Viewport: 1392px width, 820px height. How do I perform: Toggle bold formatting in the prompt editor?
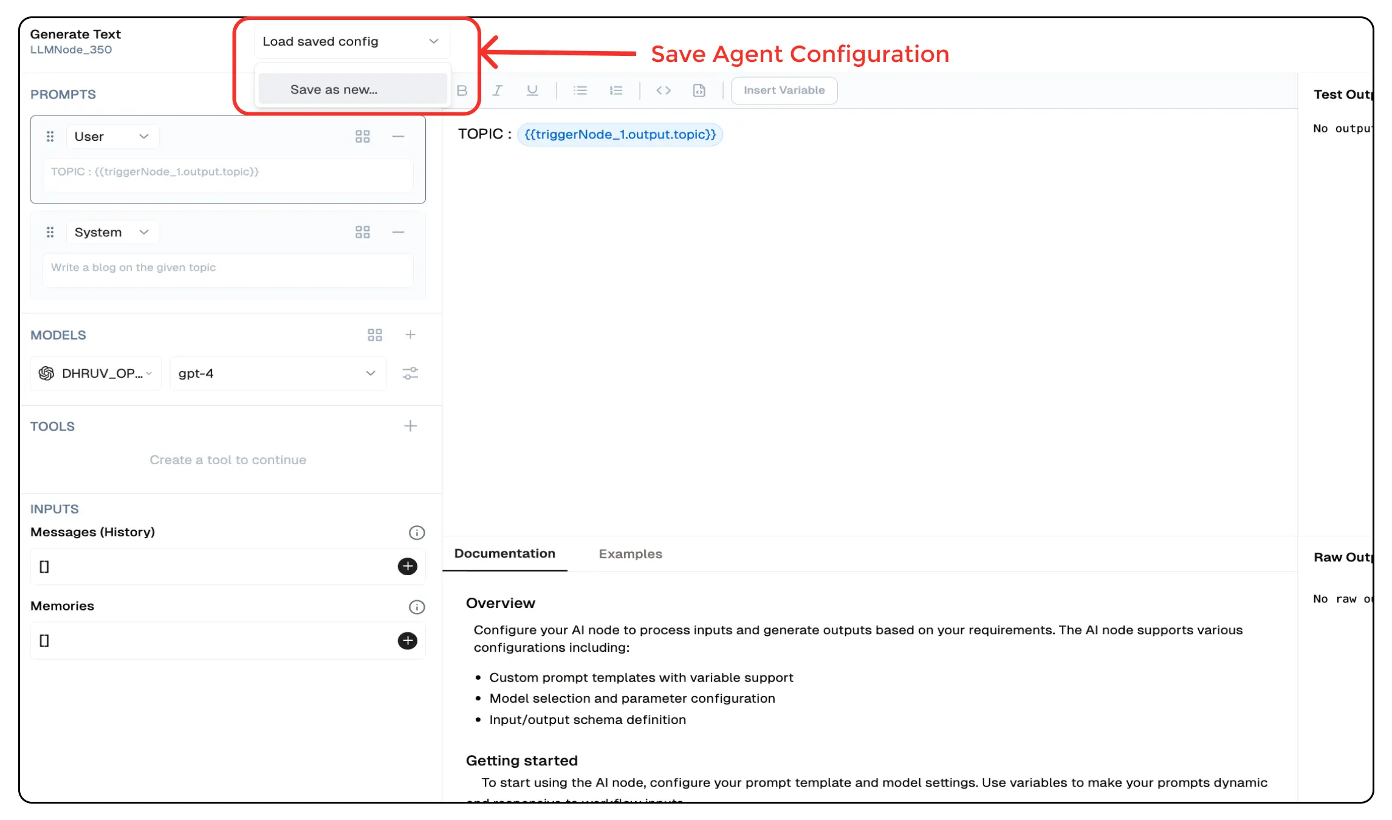[462, 90]
